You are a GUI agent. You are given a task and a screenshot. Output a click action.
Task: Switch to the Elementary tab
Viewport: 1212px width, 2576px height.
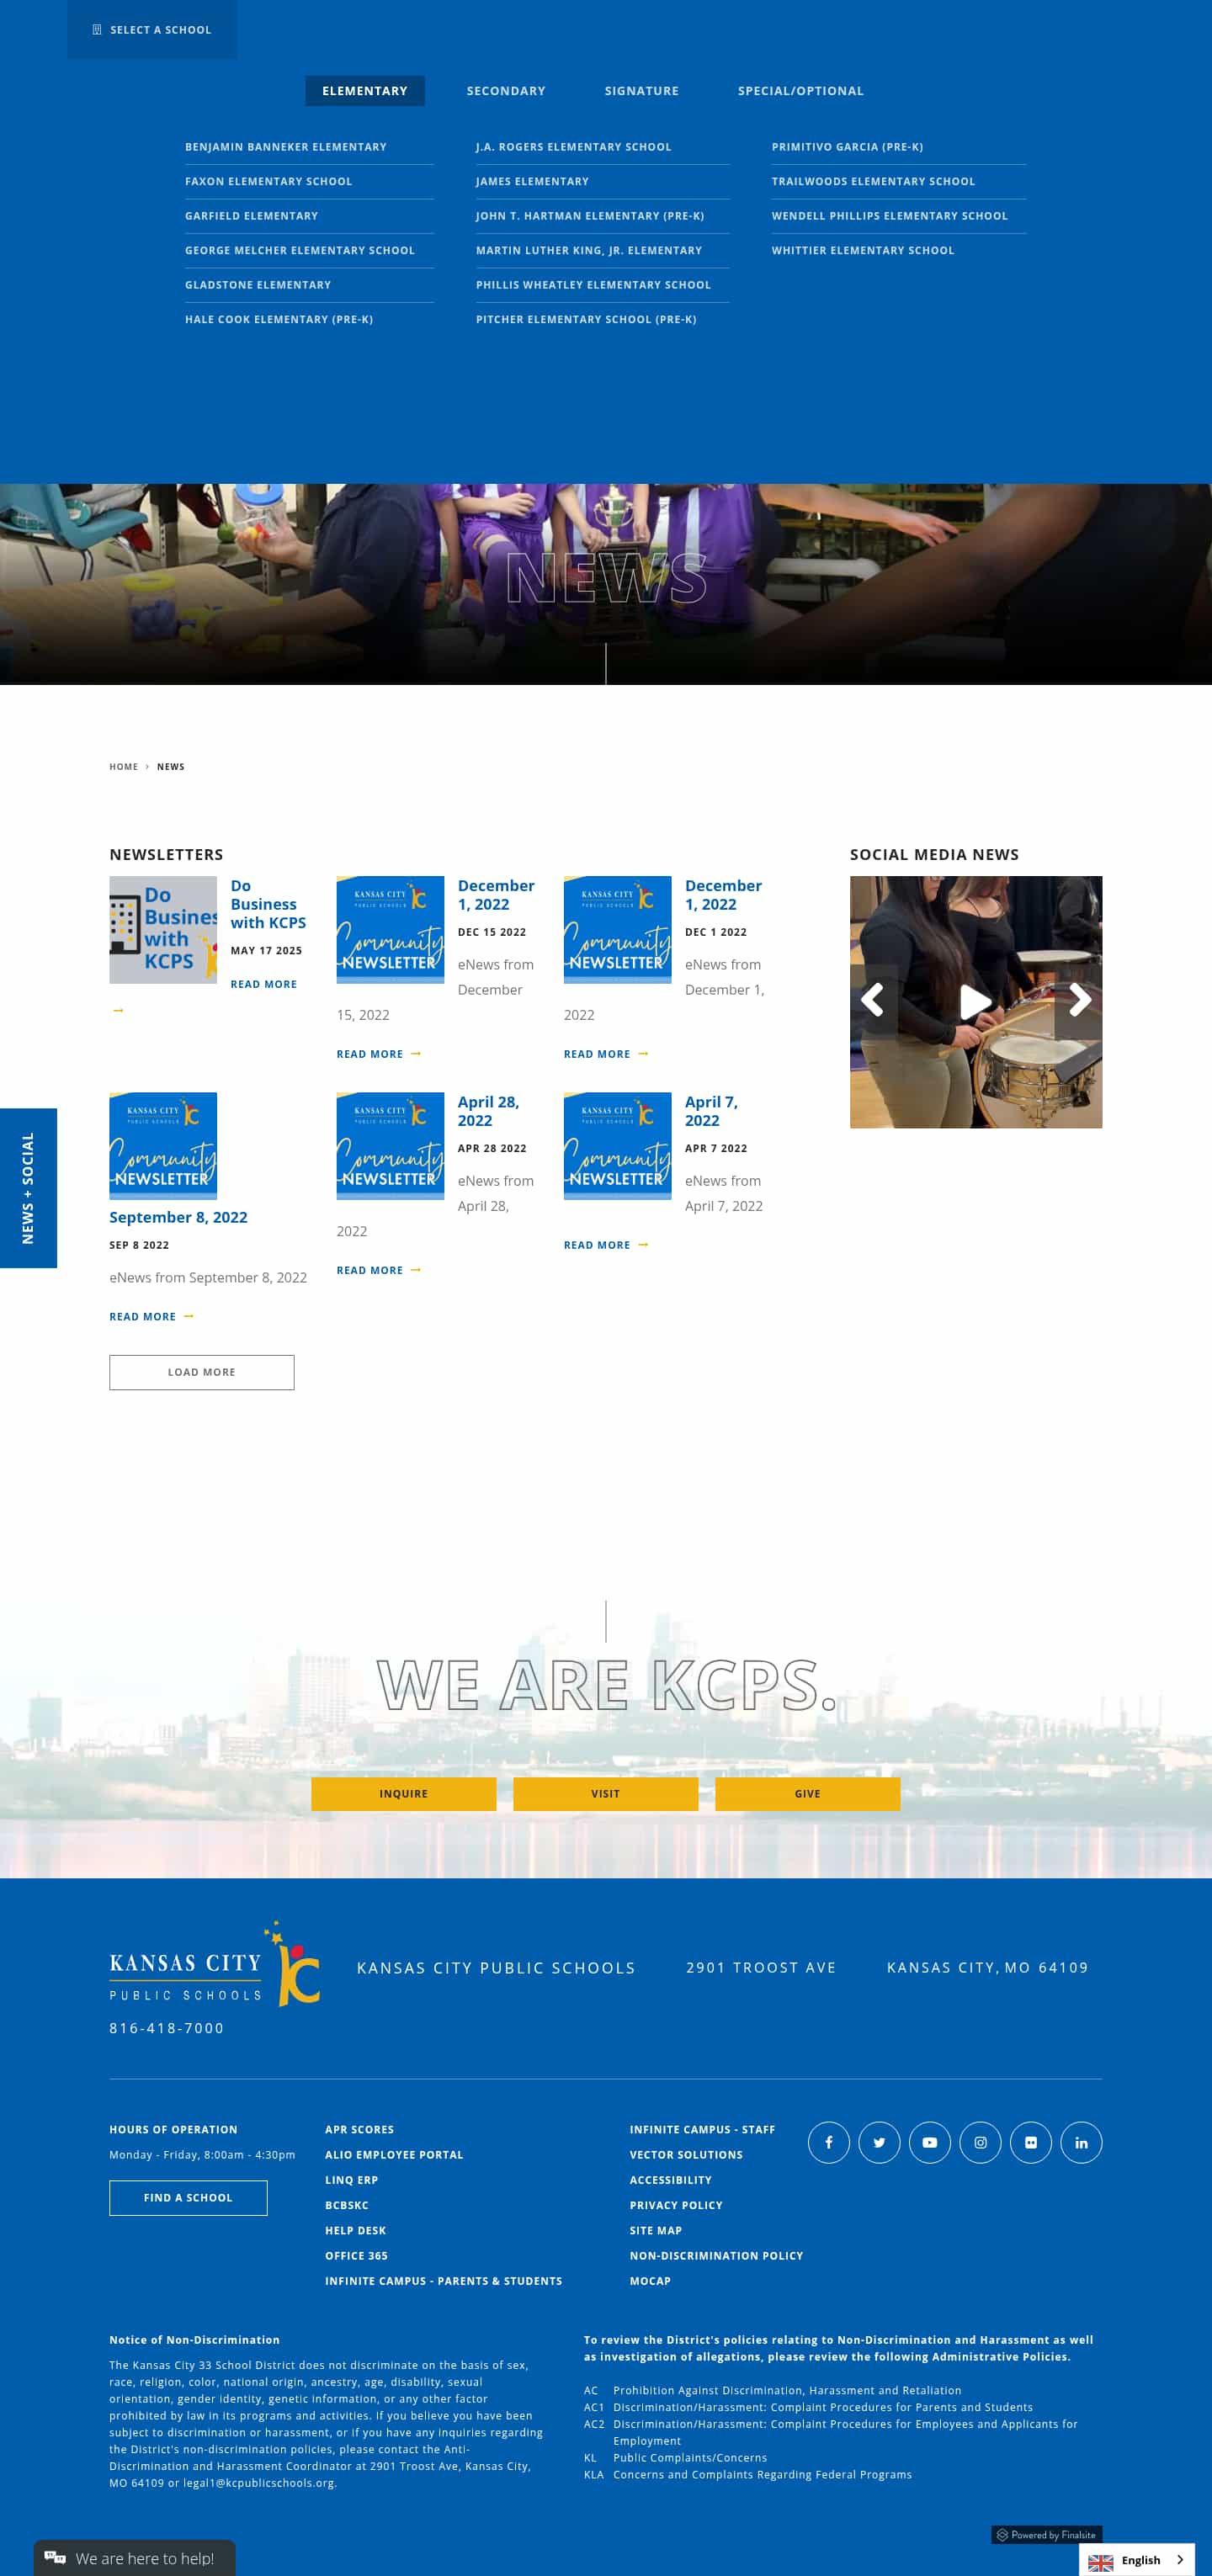tap(365, 91)
